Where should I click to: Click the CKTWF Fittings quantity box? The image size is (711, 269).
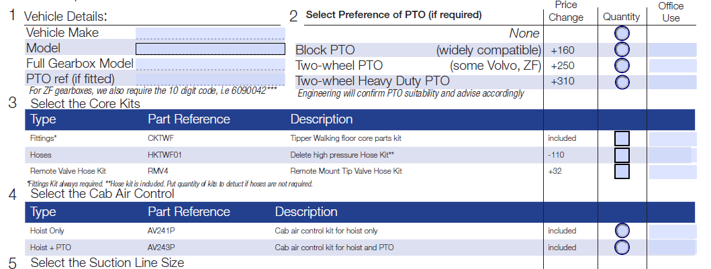click(622, 139)
